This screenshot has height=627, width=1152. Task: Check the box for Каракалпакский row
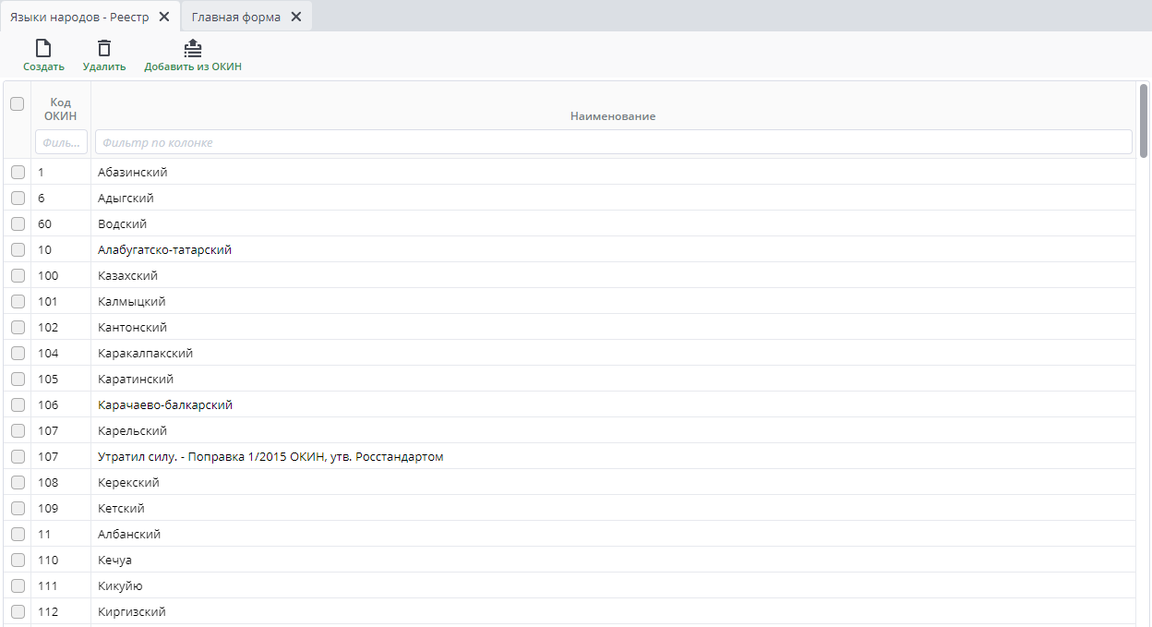(18, 353)
